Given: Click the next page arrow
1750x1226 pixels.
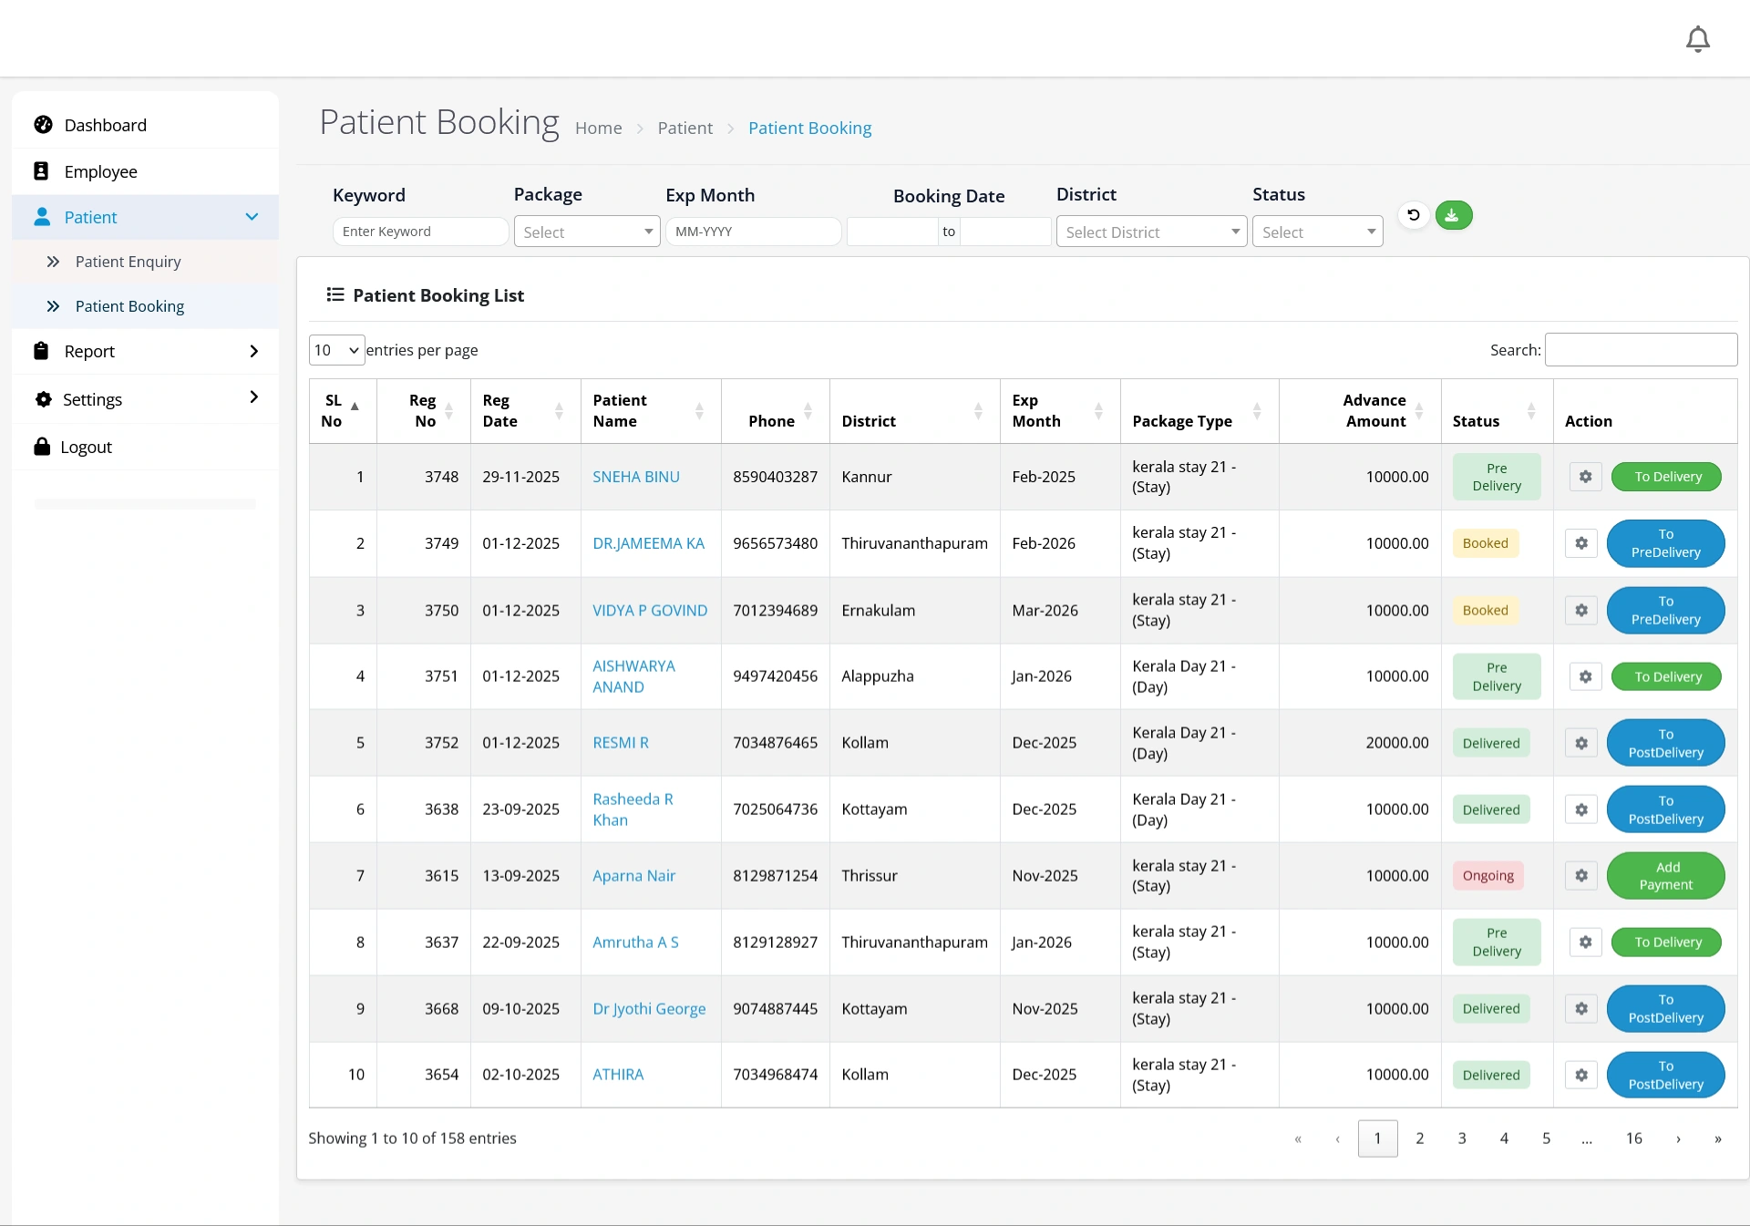Looking at the screenshot, I should [x=1677, y=1138].
